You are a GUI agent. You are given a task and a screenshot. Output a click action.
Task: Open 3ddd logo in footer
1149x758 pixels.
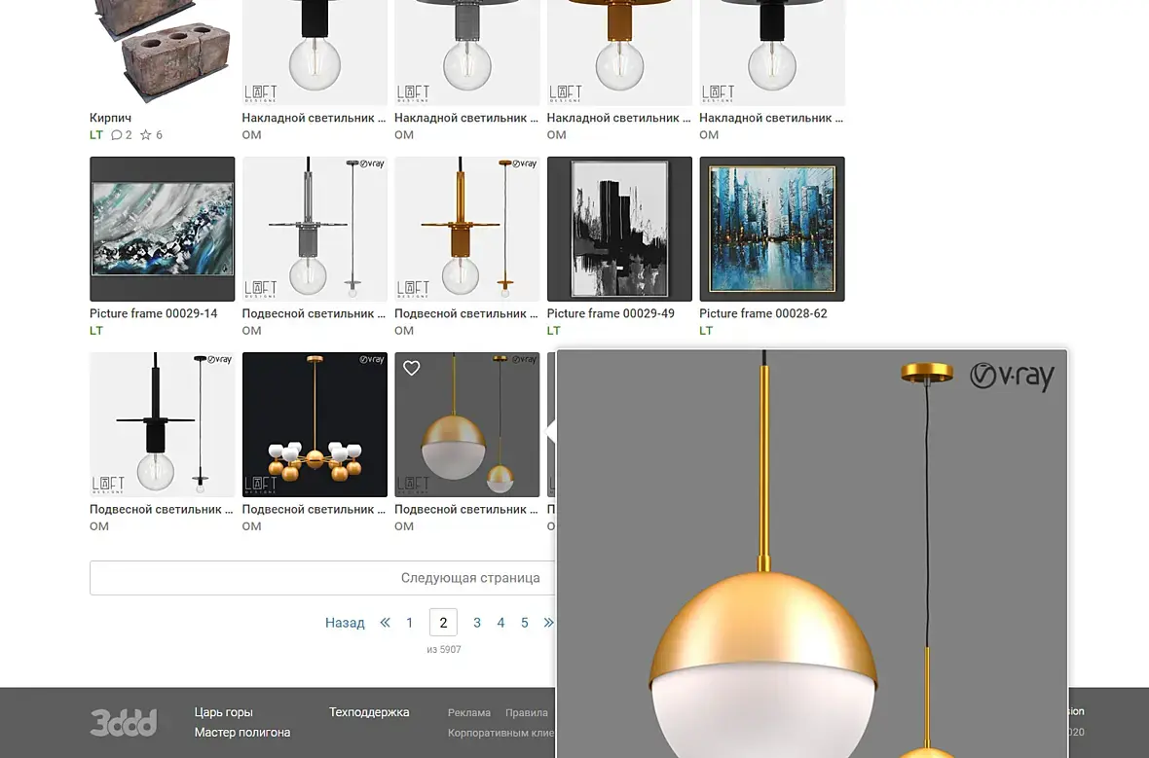click(123, 722)
